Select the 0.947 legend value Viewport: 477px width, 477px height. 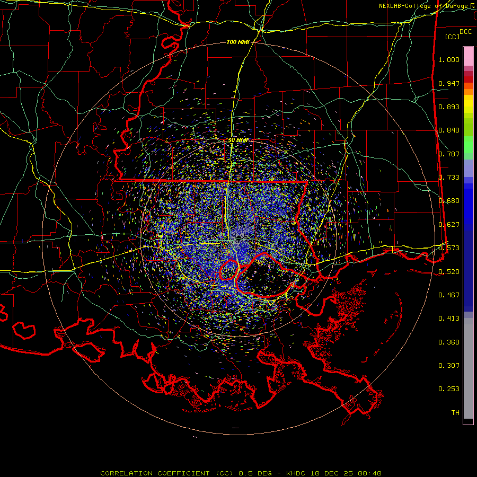coord(449,83)
